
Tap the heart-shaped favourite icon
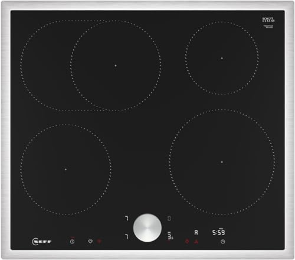(x=90, y=241)
